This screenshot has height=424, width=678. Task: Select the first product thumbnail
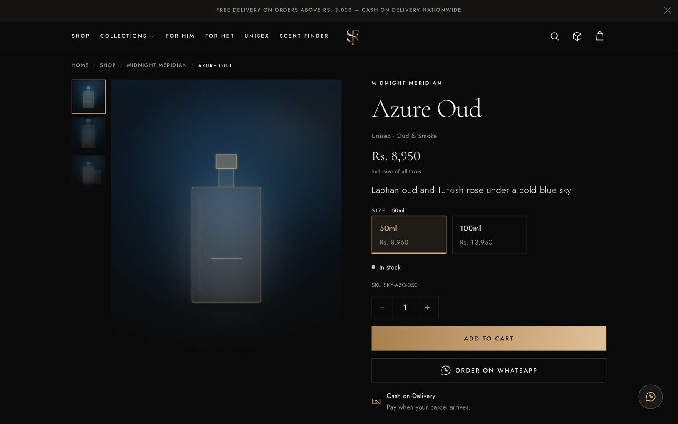coord(89,97)
